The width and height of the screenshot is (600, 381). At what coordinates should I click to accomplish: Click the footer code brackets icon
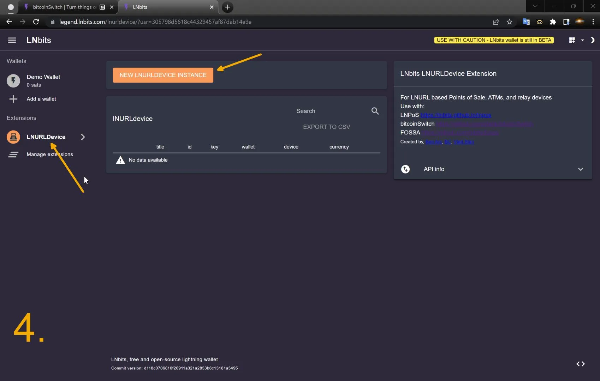click(x=581, y=364)
